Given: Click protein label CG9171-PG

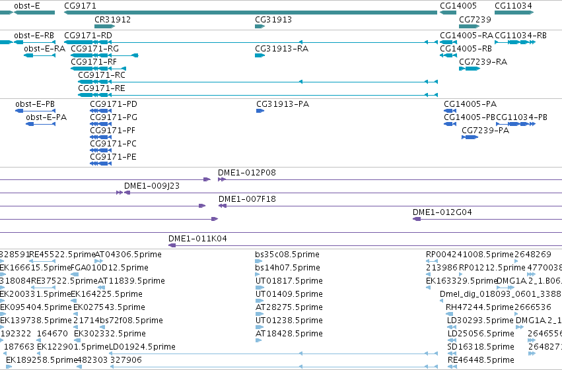Looking at the screenshot, I should [x=114, y=117].
